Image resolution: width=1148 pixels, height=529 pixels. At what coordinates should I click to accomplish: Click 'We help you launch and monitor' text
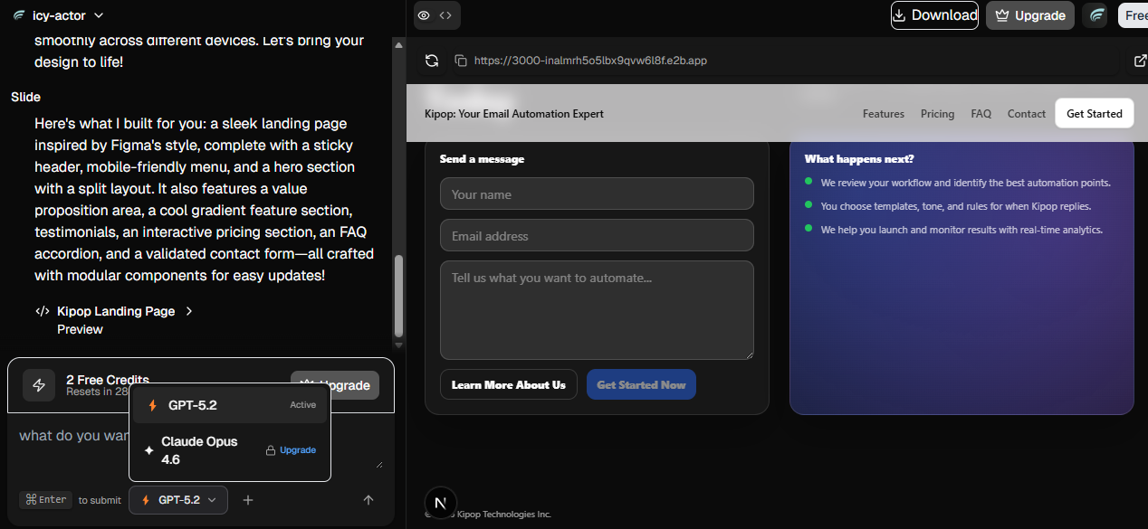click(961, 230)
